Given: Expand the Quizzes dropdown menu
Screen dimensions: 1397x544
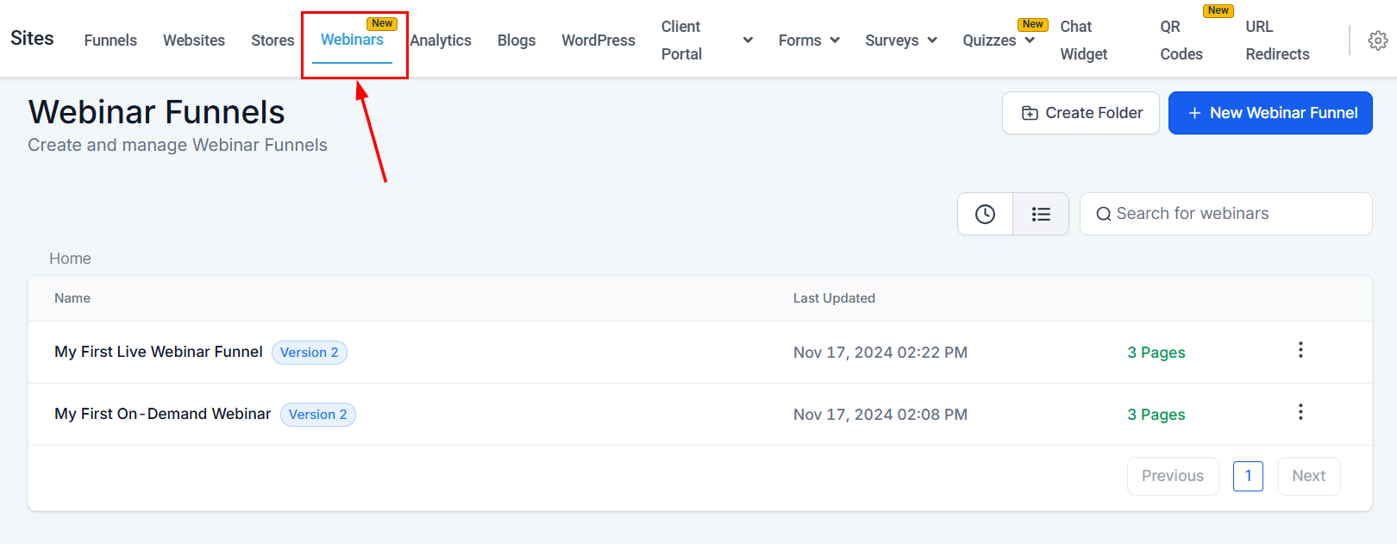Looking at the screenshot, I should [998, 41].
